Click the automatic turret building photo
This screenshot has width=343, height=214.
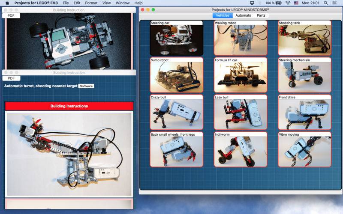69,154
